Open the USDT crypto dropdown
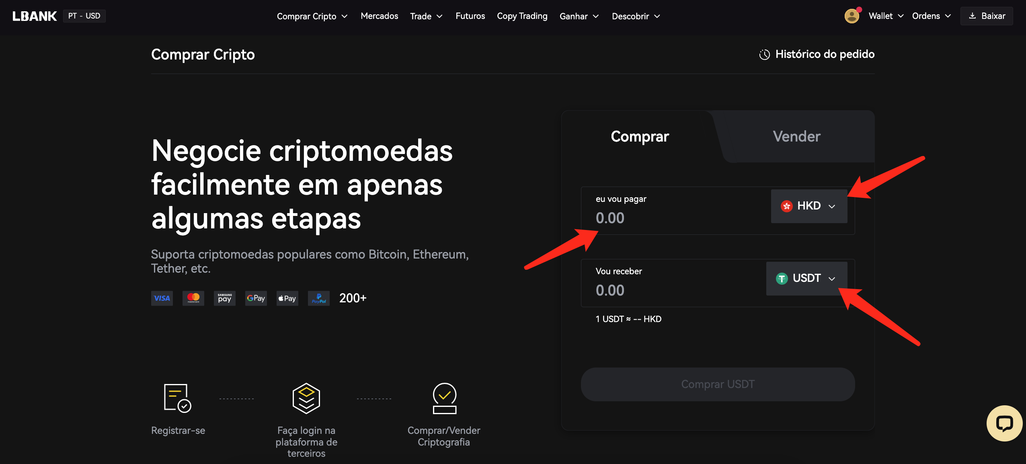The height and width of the screenshot is (464, 1026). (806, 279)
